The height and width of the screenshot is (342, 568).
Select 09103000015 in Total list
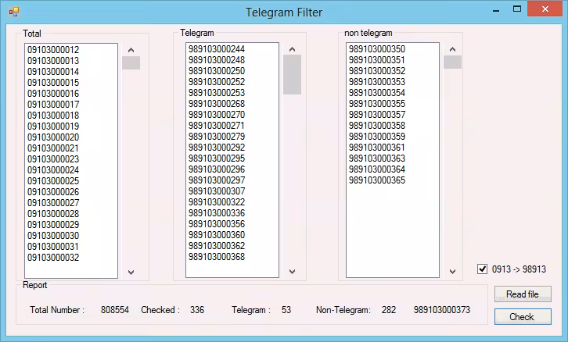point(53,83)
